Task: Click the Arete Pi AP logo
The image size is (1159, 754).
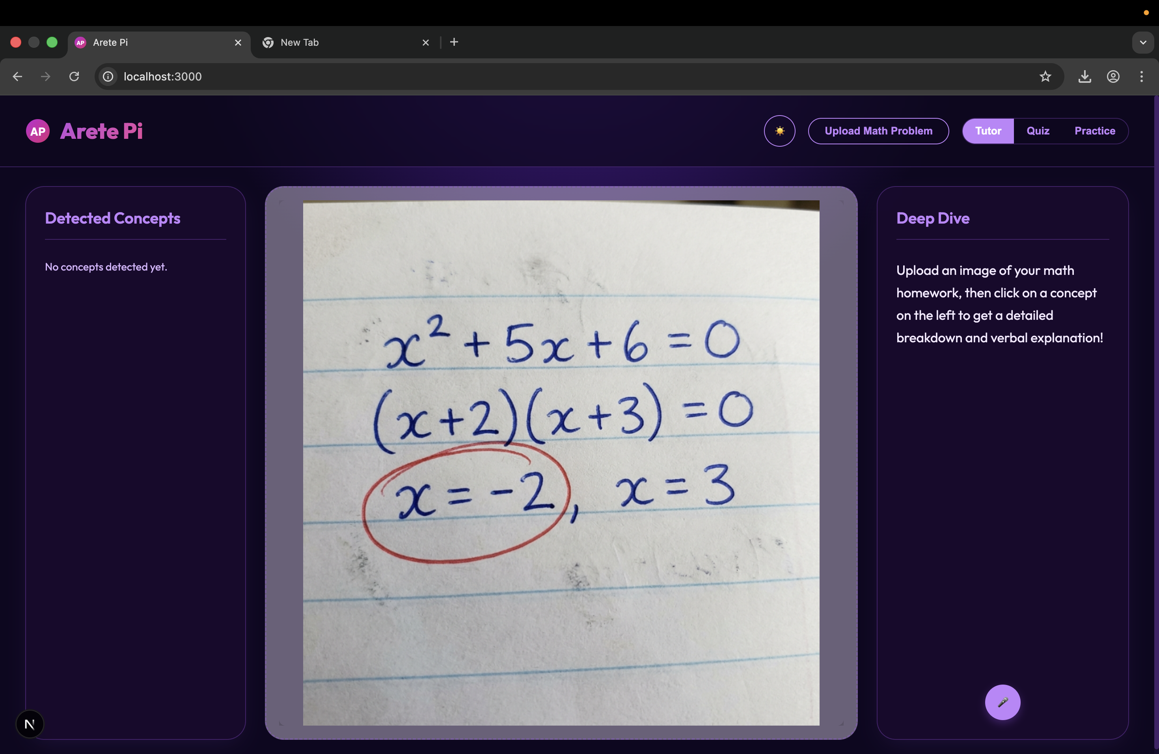Action: [38, 131]
